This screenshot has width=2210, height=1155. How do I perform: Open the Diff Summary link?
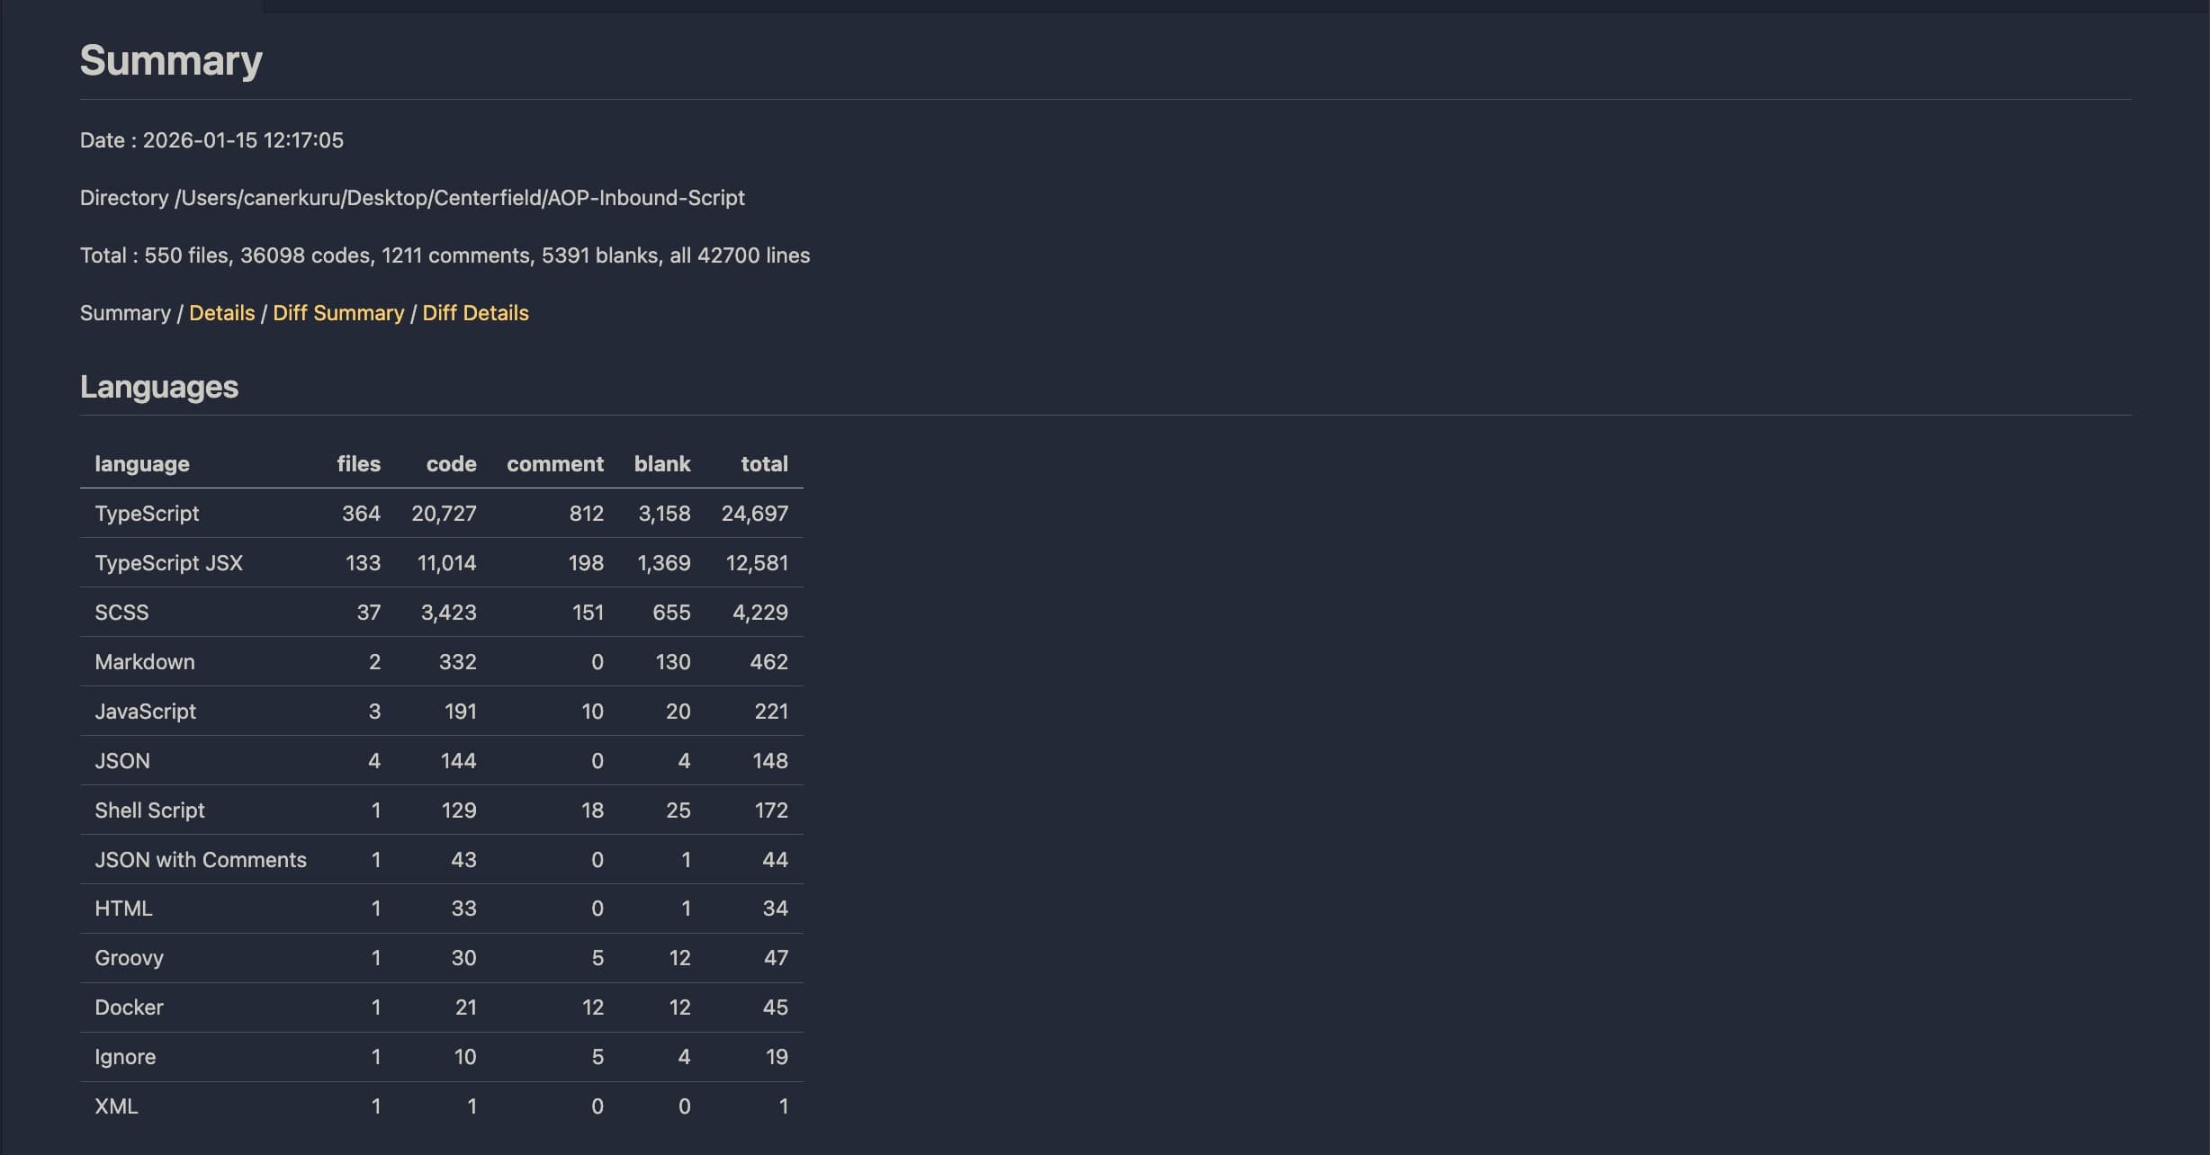pos(338,313)
